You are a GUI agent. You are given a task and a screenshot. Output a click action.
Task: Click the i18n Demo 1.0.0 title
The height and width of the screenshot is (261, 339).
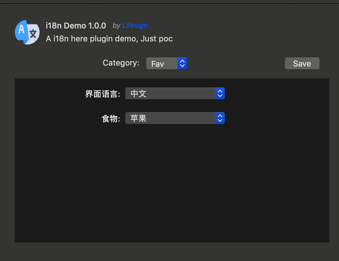76,26
